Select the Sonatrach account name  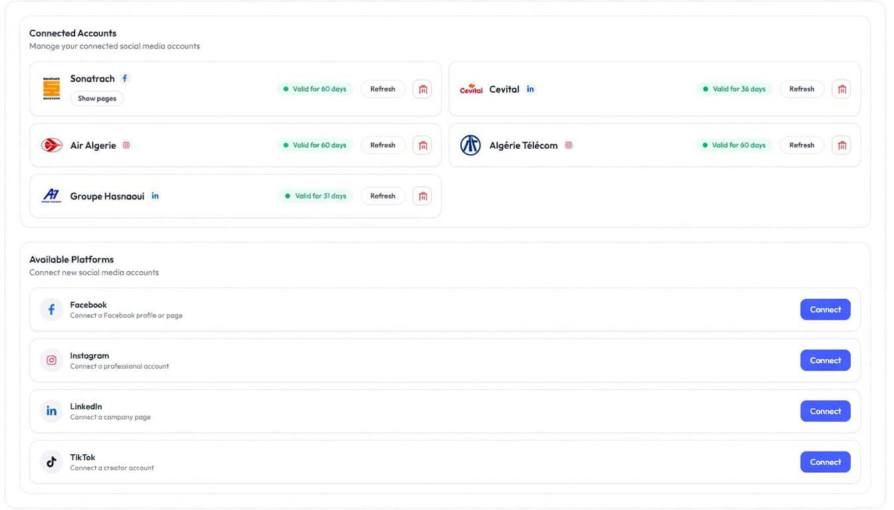pos(92,78)
